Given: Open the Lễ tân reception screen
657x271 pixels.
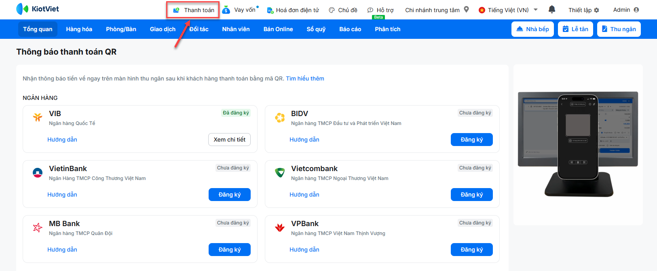Looking at the screenshot, I should coord(575,29).
